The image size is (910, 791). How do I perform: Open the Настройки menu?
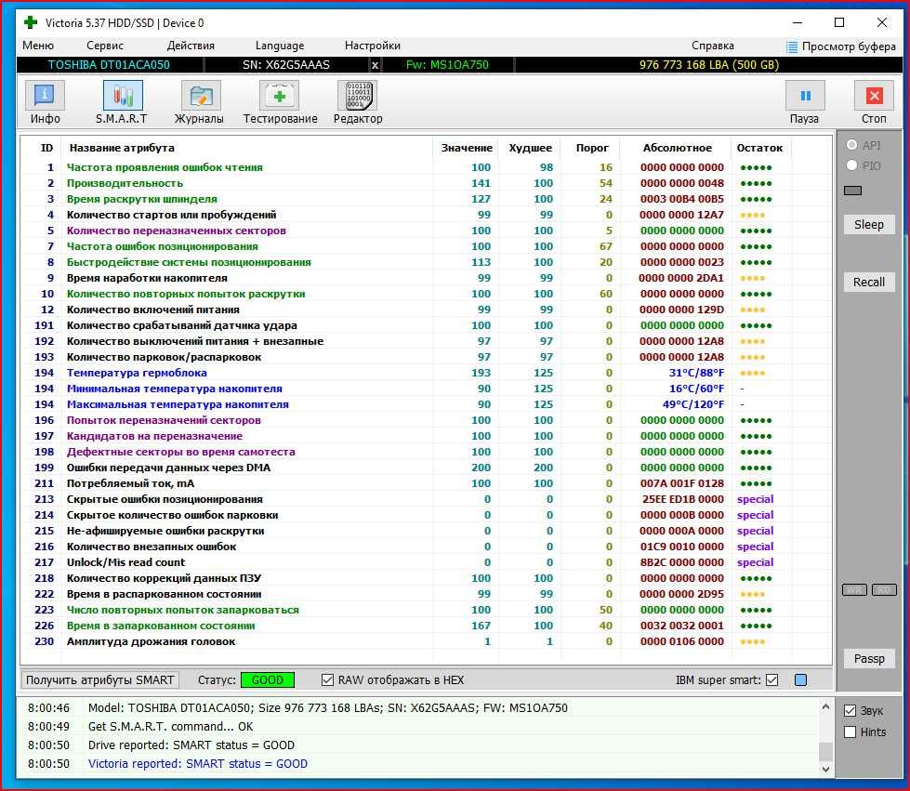click(372, 46)
